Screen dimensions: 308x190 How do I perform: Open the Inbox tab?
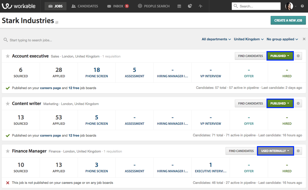coord(118,6)
